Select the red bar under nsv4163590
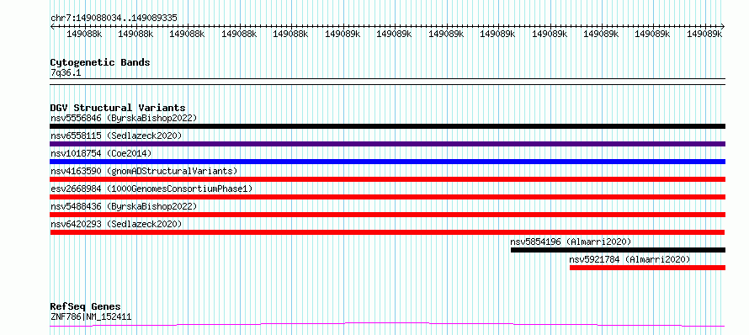This screenshot has height=335, width=749. click(387, 179)
